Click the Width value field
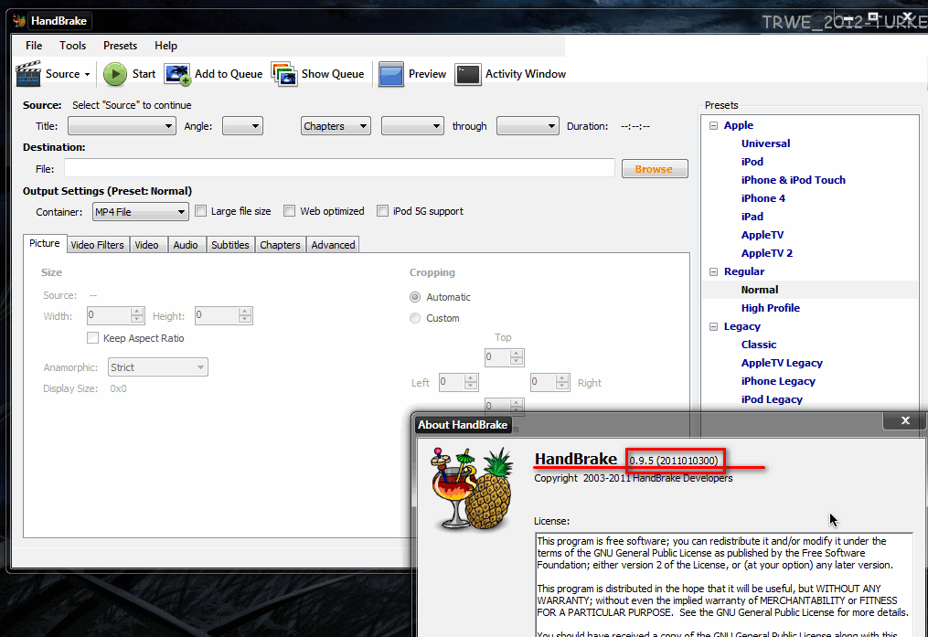 [110, 316]
